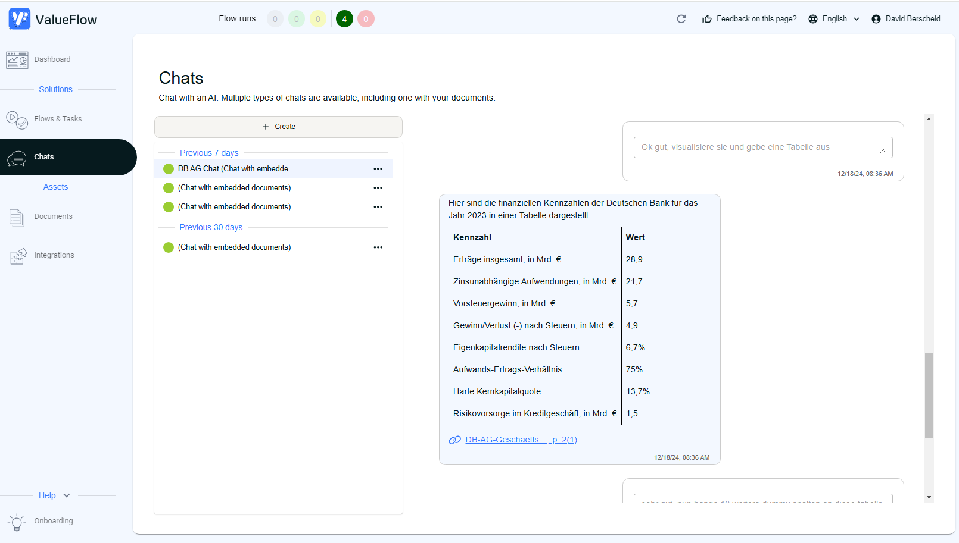Create a new chat
Viewport: 959px width, 543px height.
(x=278, y=127)
